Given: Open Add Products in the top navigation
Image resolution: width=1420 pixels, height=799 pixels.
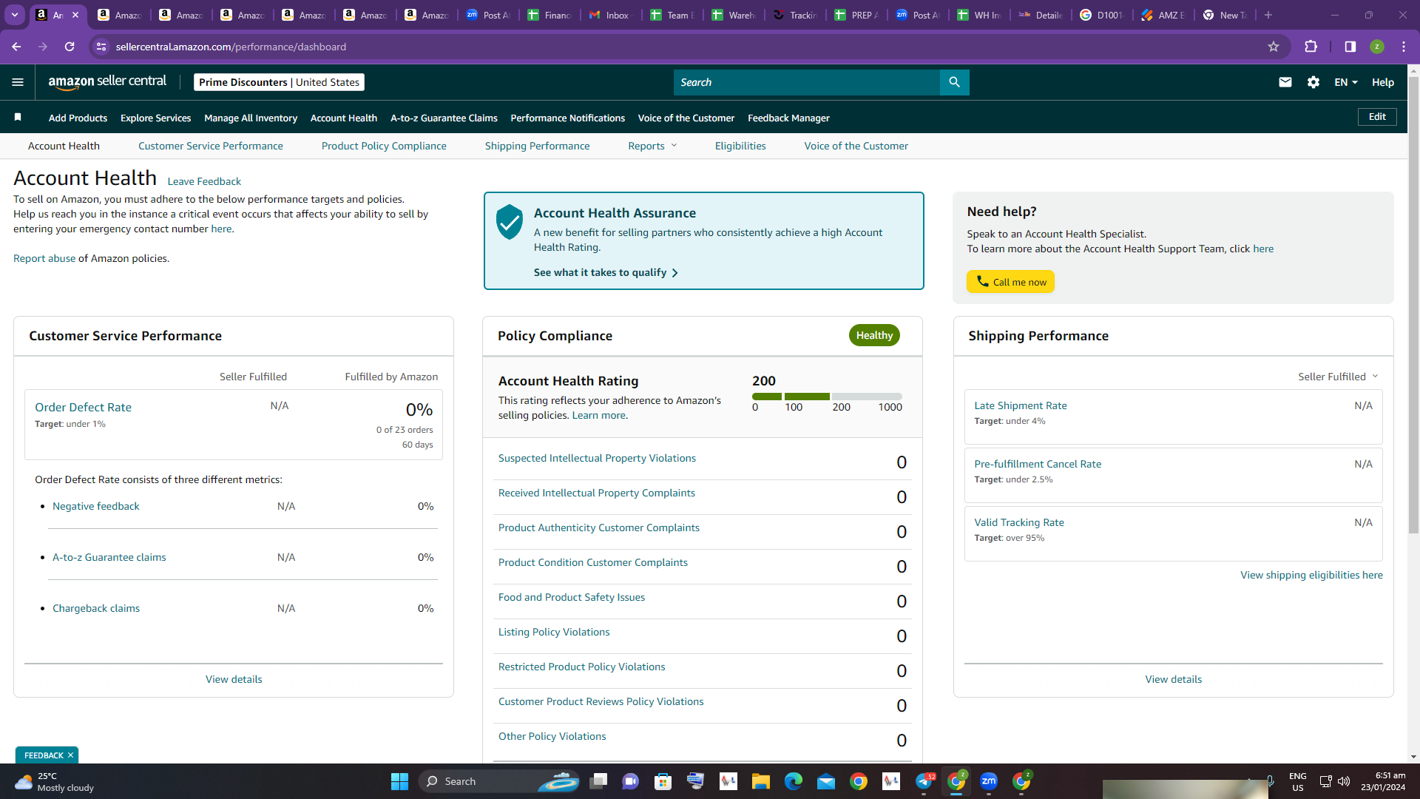Looking at the screenshot, I should [78, 118].
